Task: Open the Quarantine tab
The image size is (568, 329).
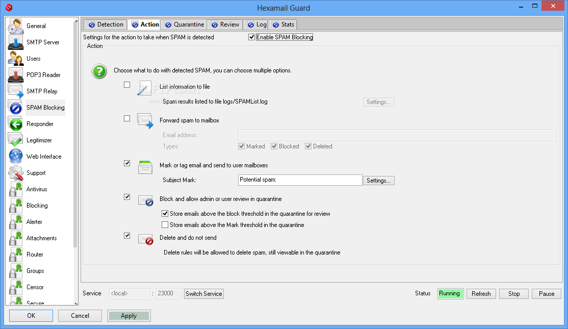Action: (184, 24)
